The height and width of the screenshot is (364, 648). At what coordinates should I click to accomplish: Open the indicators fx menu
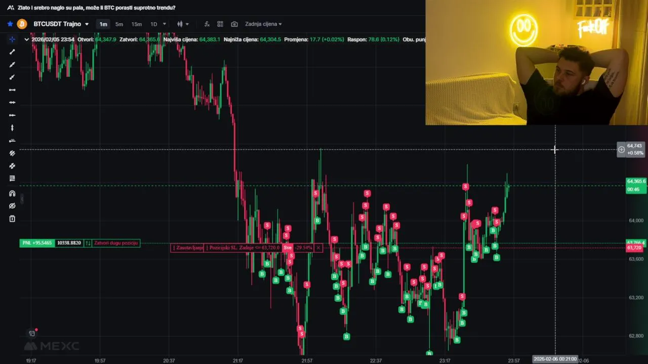[x=207, y=24]
